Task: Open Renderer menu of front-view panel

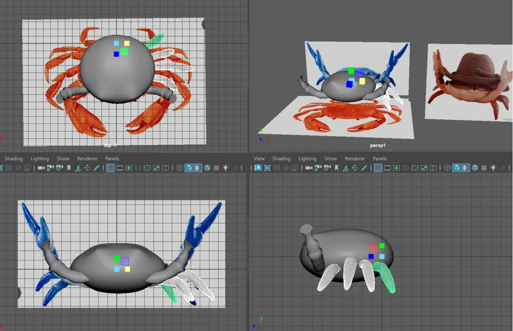Action: (87, 159)
